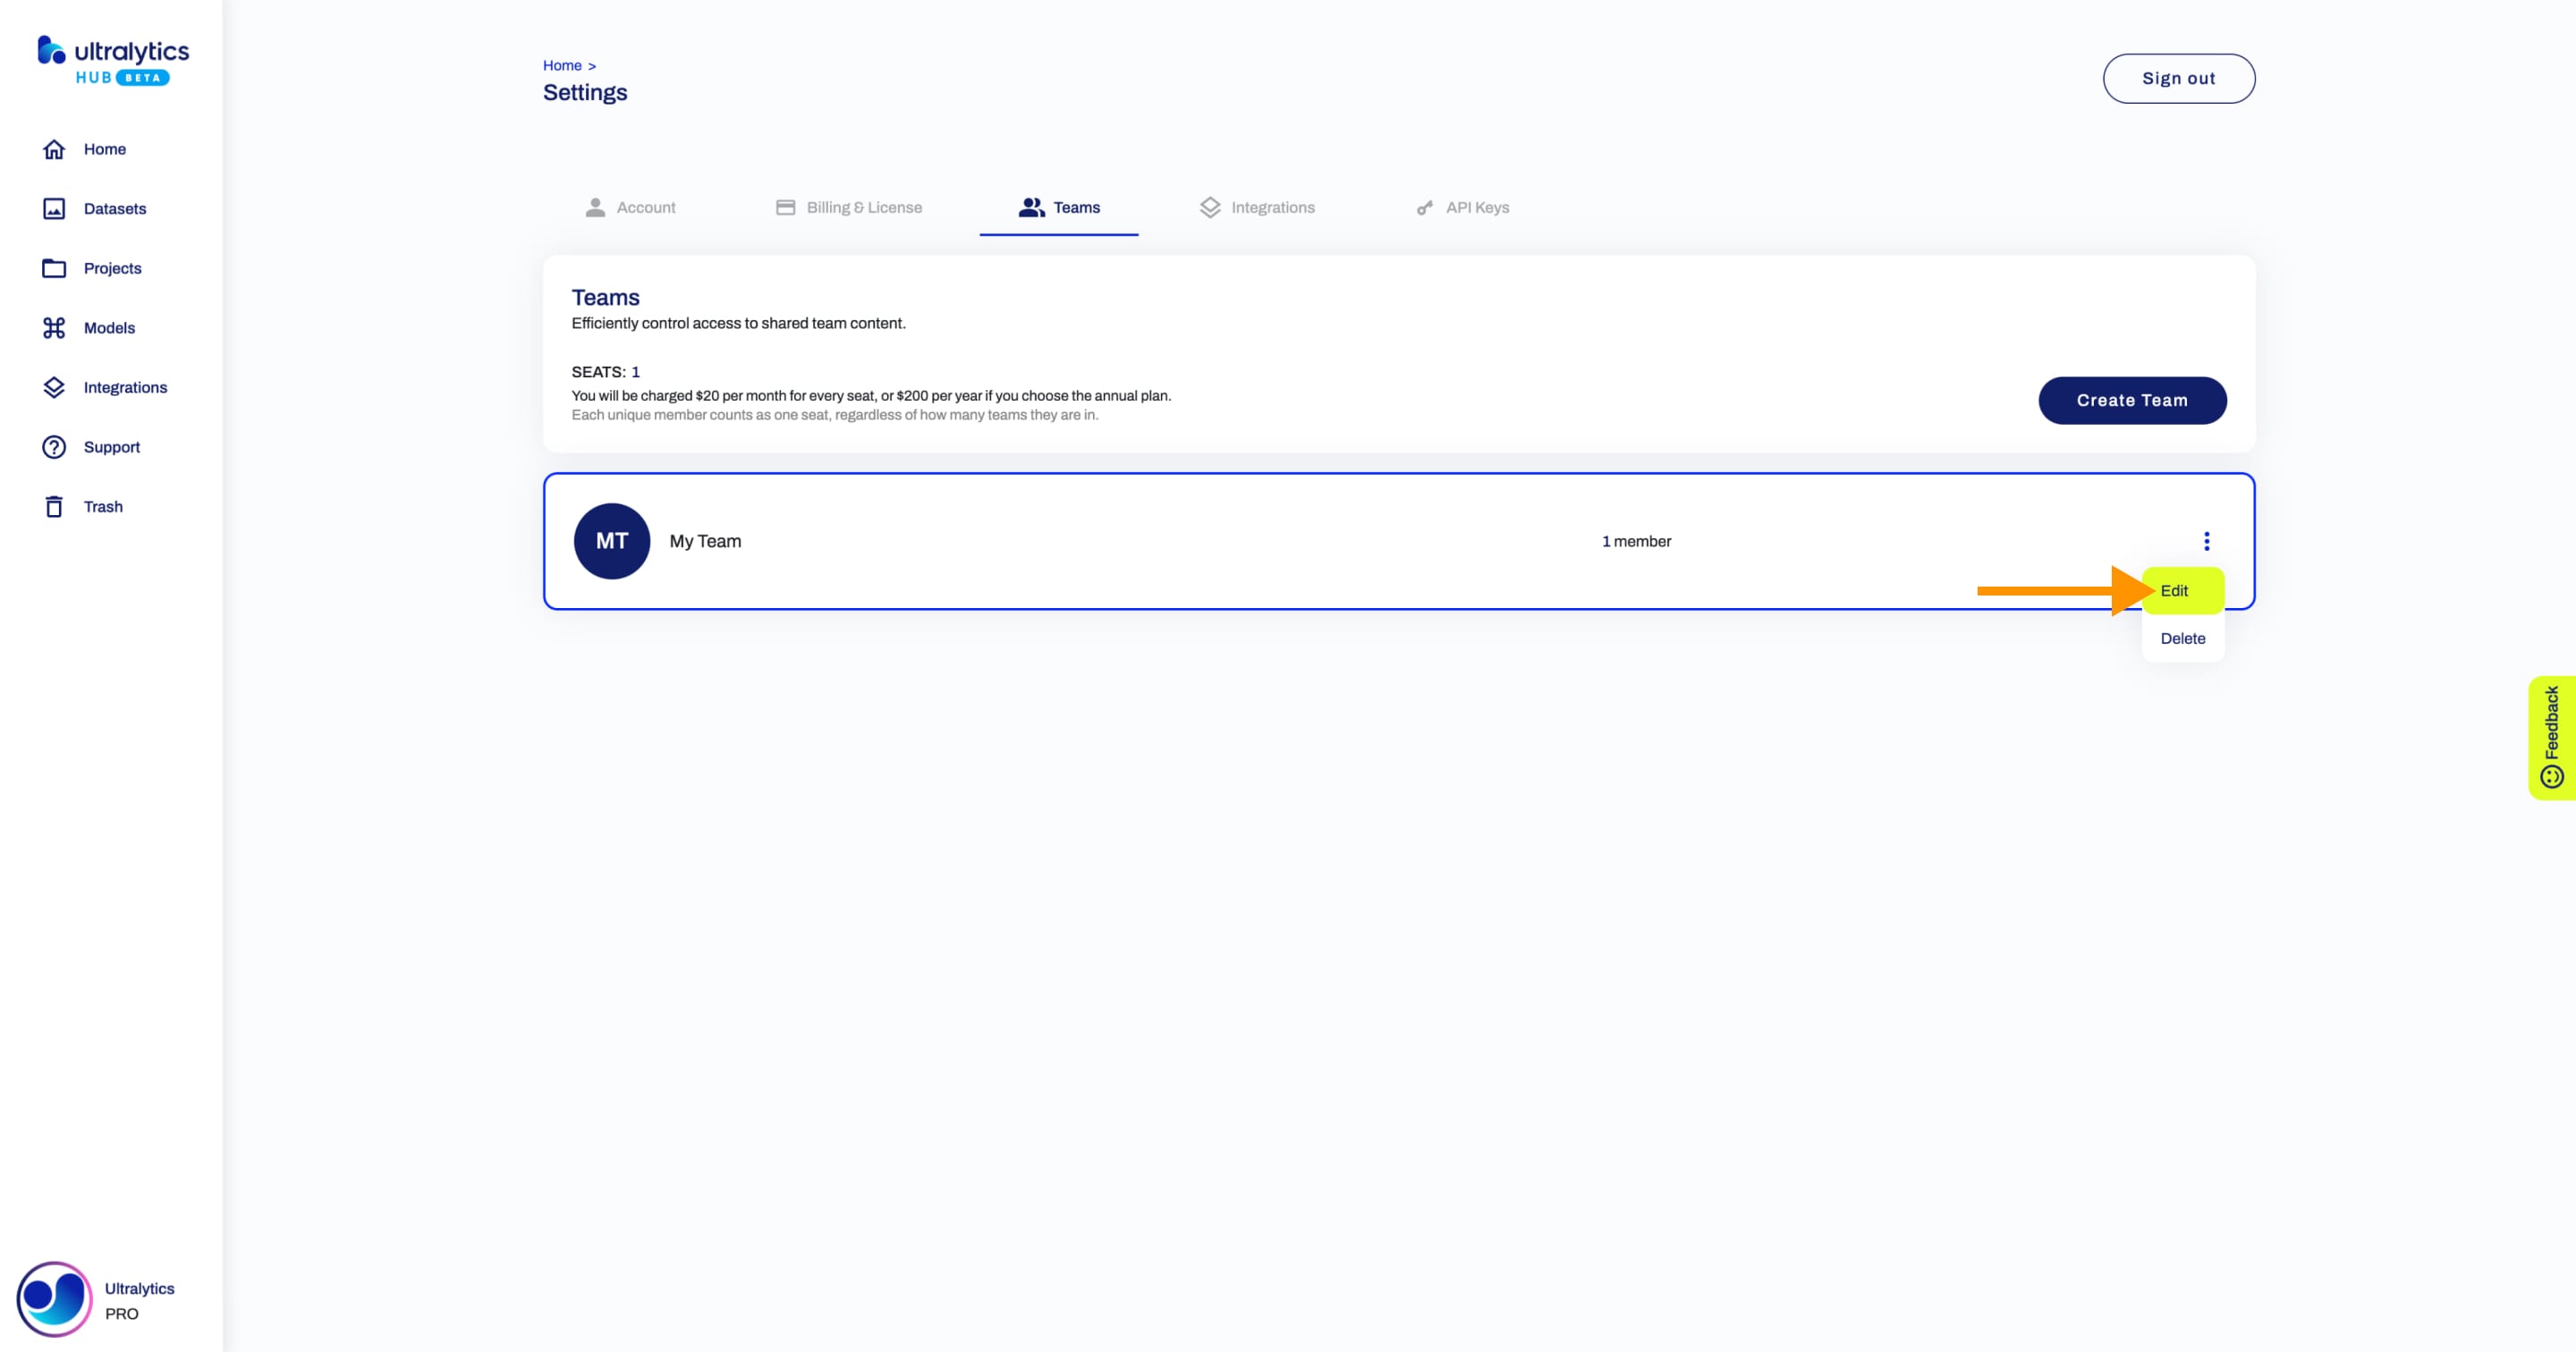Click the Delete option in dropdown
Screen dimensions: 2576x1352
point(2182,637)
